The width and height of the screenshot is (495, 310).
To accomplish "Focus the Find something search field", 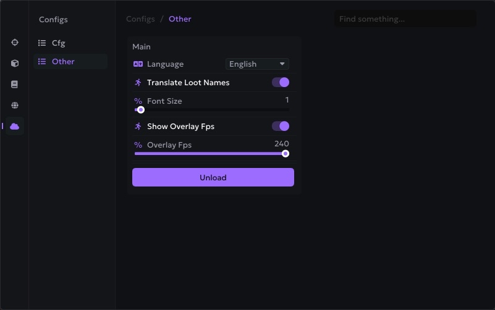I will (x=405, y=19).
